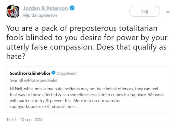Open the SouthYorkshirePolice account name
Image resolution: width=175 pixels, height=126 pixels.
pyautogui.click(x=30, y=73)
